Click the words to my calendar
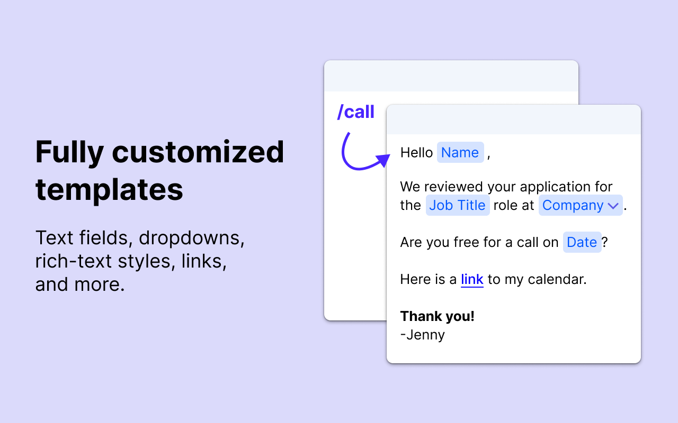This screenshot has width=678, height=423. click(537, 279)
